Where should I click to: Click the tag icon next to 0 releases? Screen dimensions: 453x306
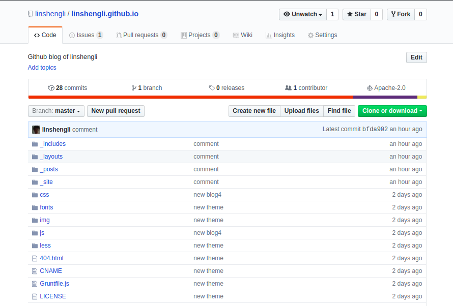click(211, 87)
